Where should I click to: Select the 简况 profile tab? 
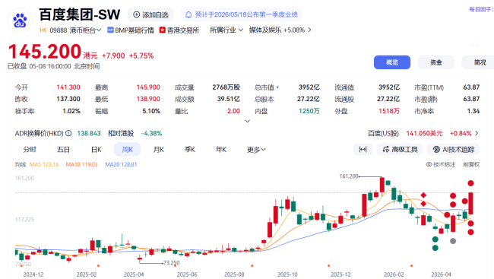[x=478, y=62]
